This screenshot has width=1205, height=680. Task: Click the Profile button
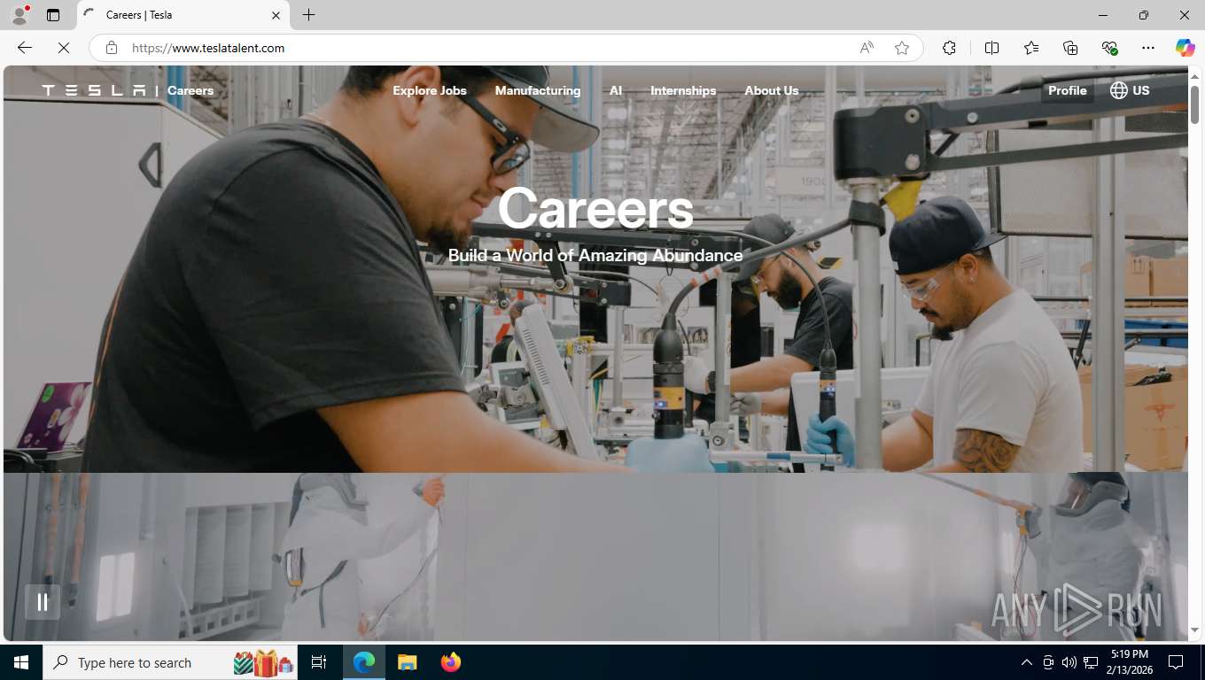(x=1067, y=90)
